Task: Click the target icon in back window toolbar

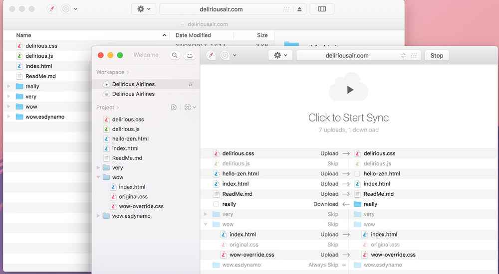Action: (66, 9)
